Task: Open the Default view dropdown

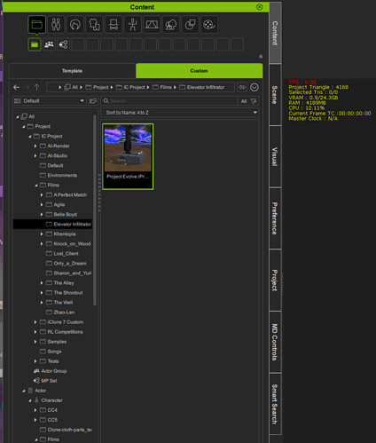Action: click(x=50, y=101)
